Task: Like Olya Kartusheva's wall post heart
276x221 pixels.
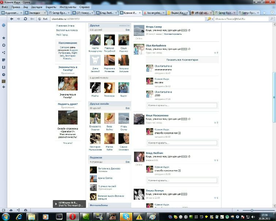Action: coord(215,53)
